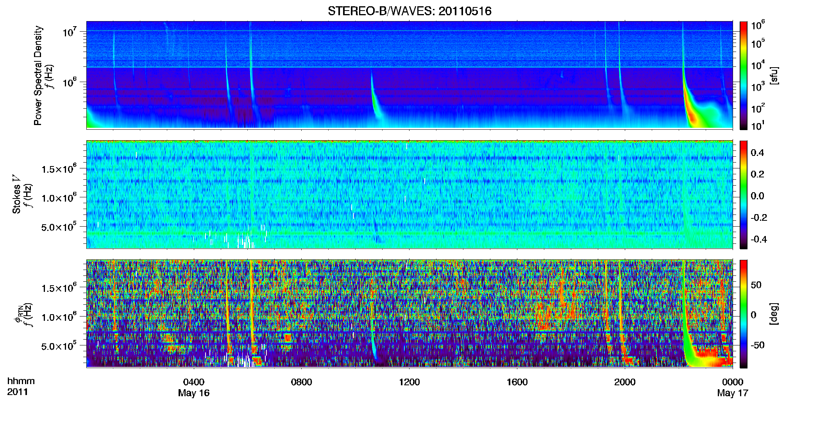Click the 10^1 colorbar tick label

758,125
